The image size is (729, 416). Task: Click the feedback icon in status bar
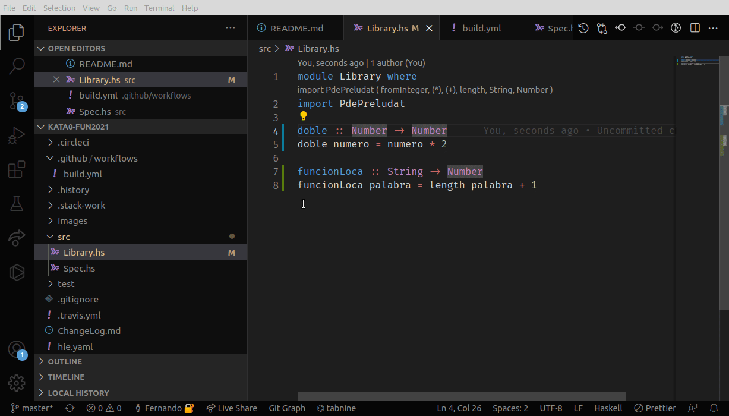click(x=693, y=408)
